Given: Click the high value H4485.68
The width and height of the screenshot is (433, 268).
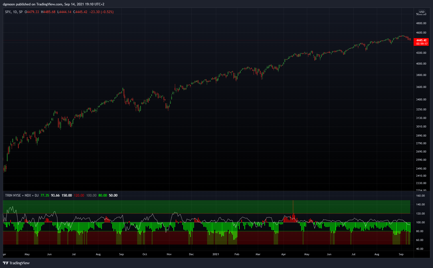Looking at the screenshot, I should tap(48, 12).
